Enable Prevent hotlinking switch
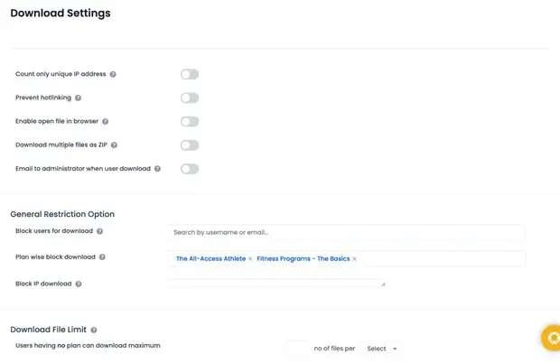560x364 pixels. point(190,98)
